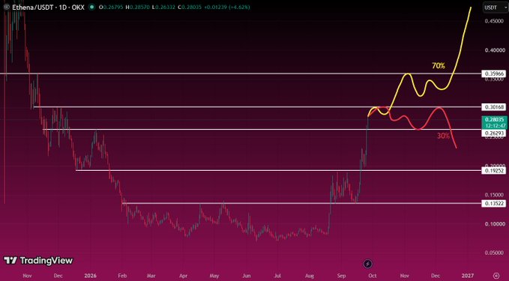Click the Jul label on time axis
The height and width of the screenshot is (281, 509).
point(277,276)
